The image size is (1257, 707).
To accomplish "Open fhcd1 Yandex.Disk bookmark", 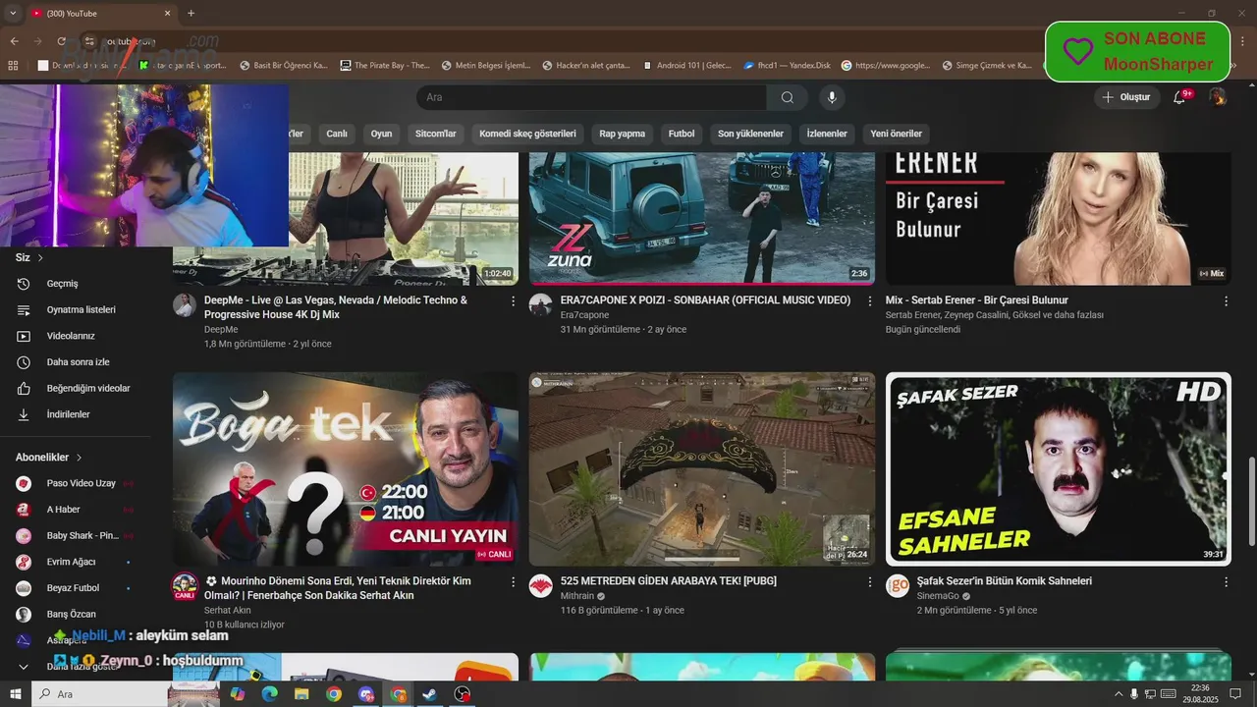I will (x=788, y=66).
